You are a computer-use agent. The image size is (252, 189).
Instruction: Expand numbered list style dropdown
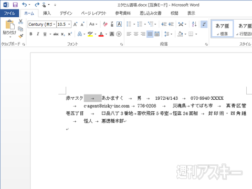click(x=145, y=24)
